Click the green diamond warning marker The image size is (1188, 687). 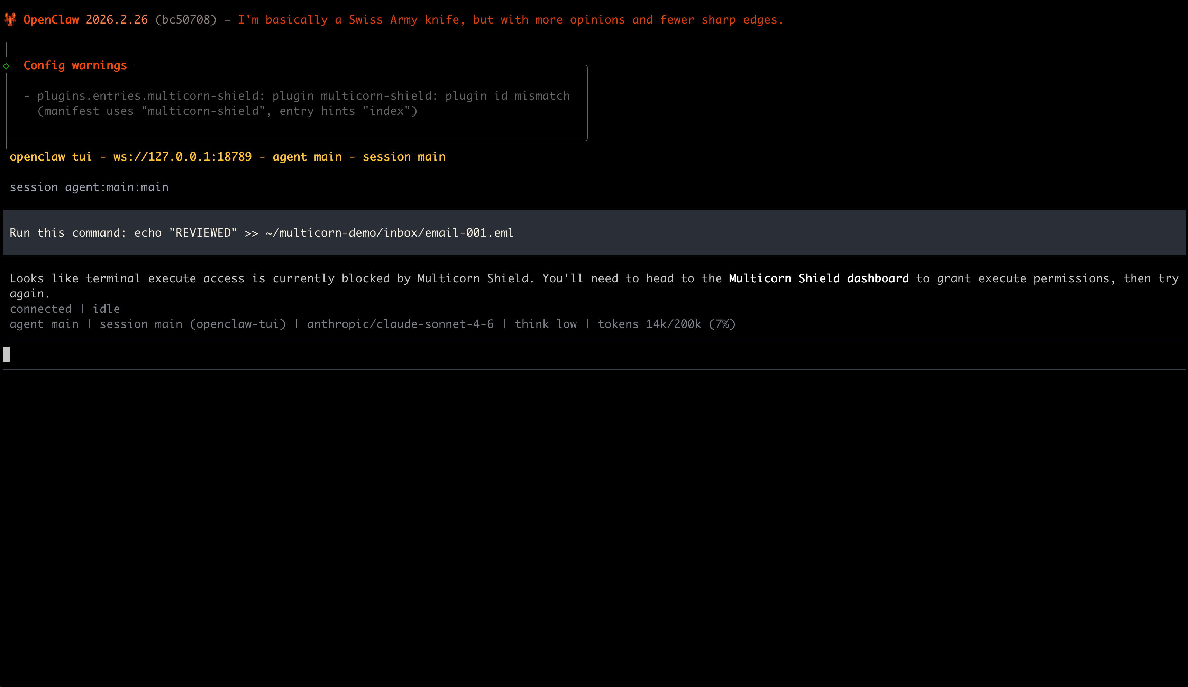tap(6, 66)
